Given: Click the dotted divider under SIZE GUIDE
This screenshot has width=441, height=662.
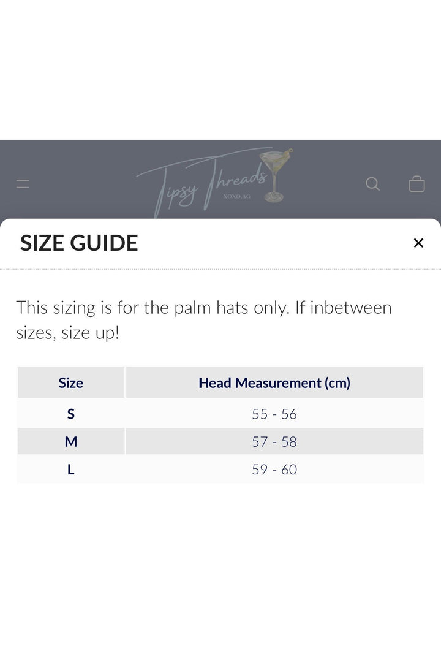Looking at the screenshot, I should (221, 269).
